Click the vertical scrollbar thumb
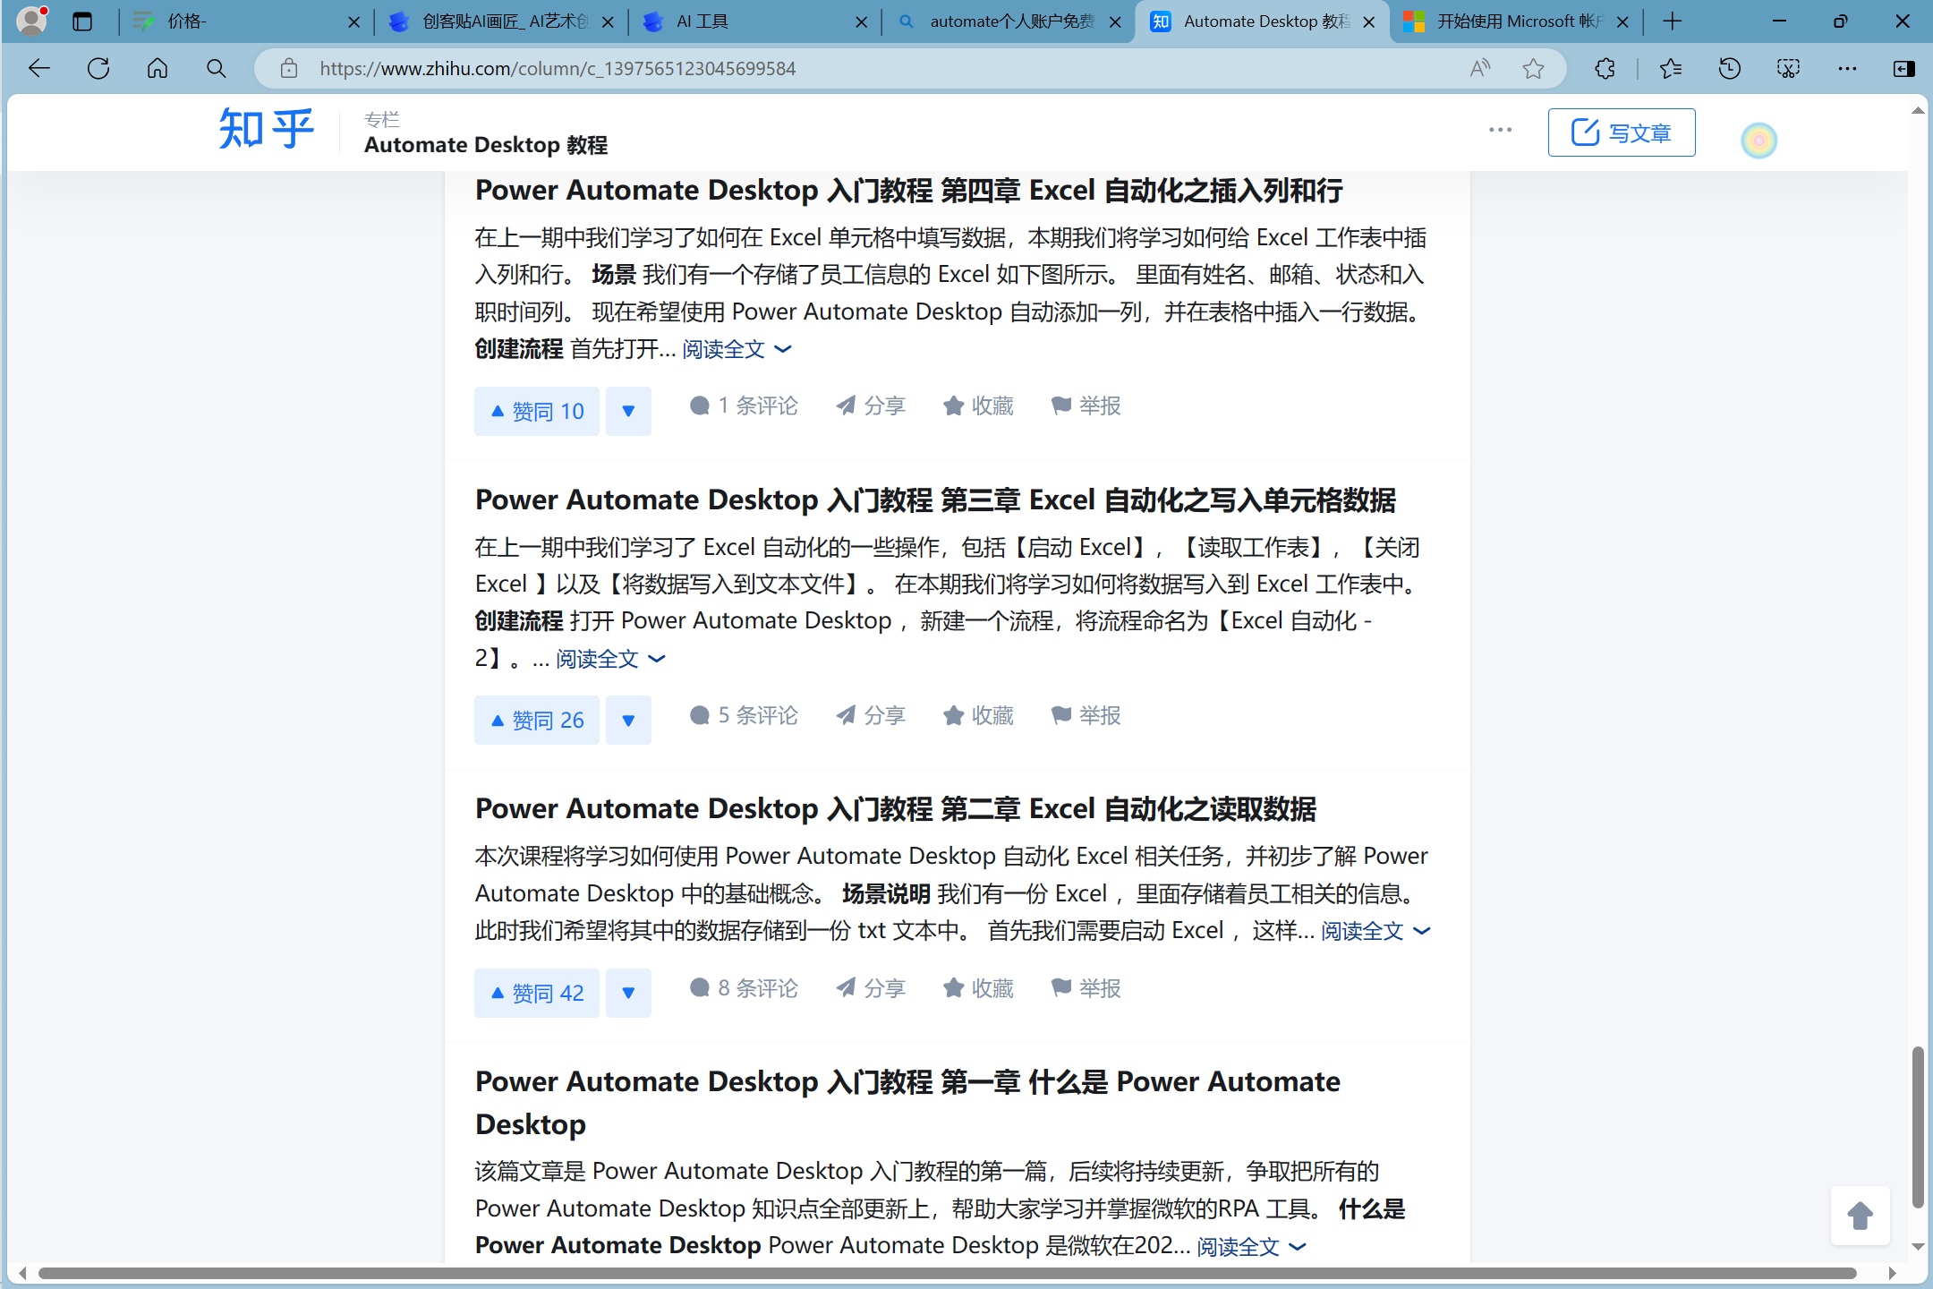This screenshot has width=1933, height=1289. coord(1917,1126)
